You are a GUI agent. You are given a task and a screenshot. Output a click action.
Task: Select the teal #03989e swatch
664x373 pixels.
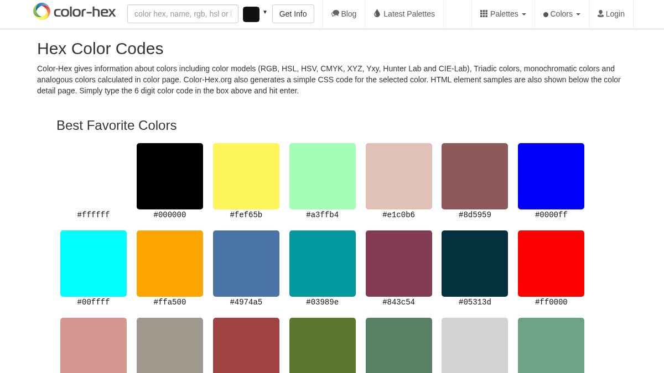click(323, 264)
